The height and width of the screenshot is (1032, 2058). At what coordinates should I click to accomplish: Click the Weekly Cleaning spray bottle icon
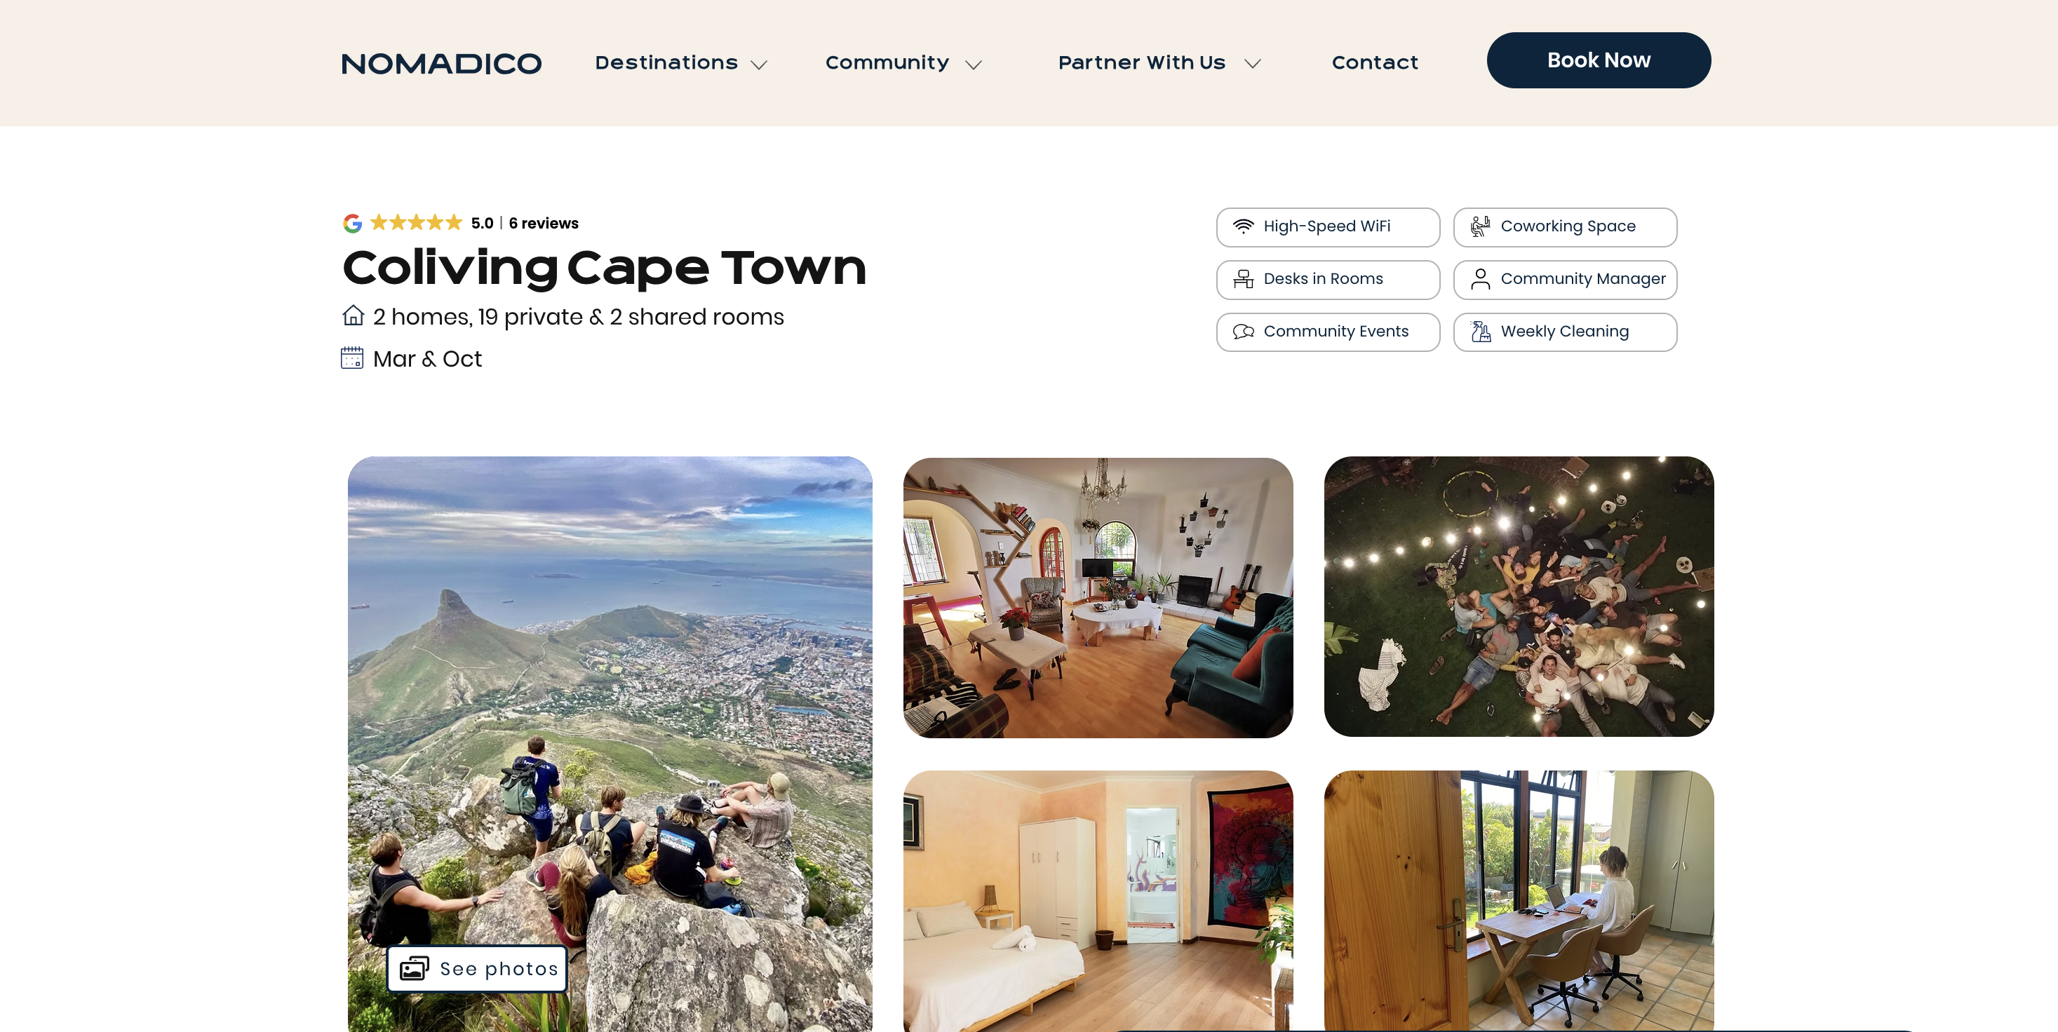[1481, 332]
